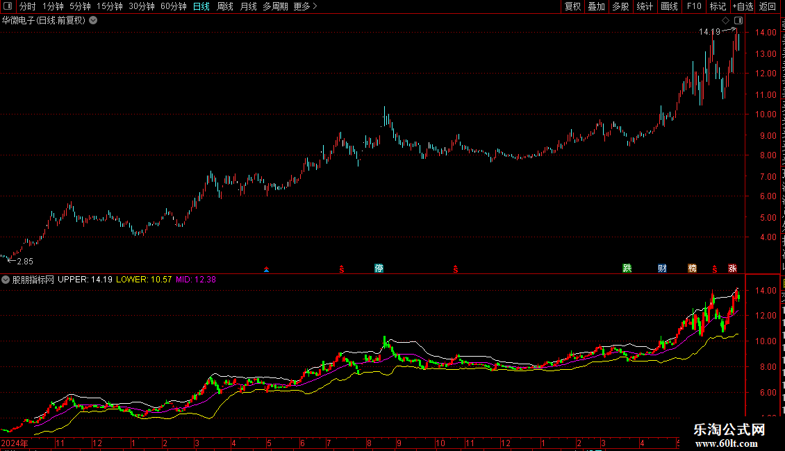The height and width of the screenshot is (451, 785).
Task: Select the 30分钟 period
Action: point(142,6)
